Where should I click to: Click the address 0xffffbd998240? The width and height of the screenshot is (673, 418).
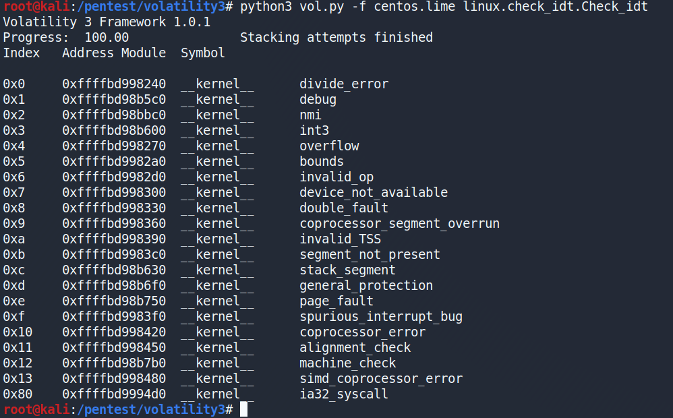click(114, 84)
